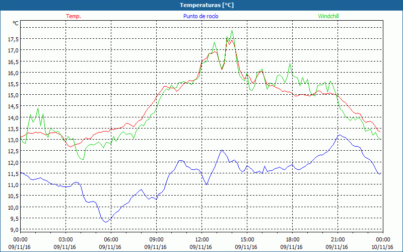Click the 15:00 time axis label
Image resolution: width=403 pixels, height=252 pixels.
[x=247, y=240]
